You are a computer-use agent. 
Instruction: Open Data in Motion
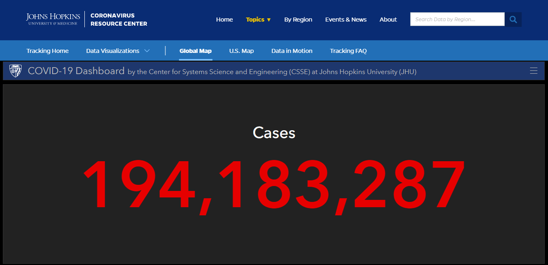coord(292,51)
